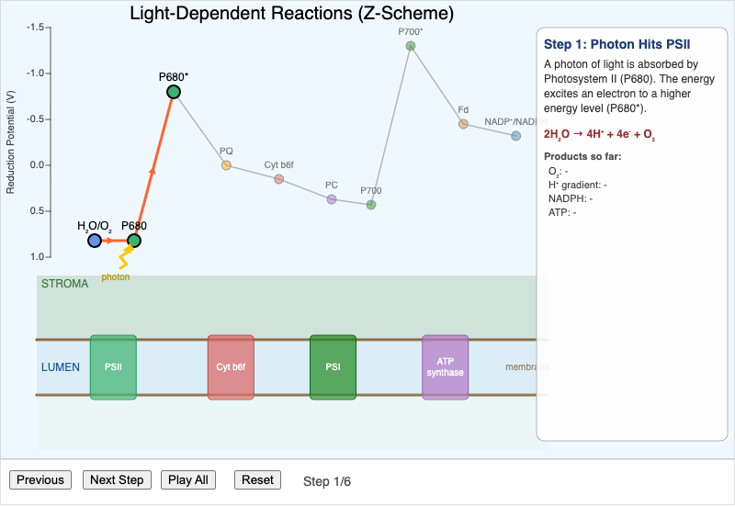
Task: Reset the simulation
Action: (x=257, y=479)
